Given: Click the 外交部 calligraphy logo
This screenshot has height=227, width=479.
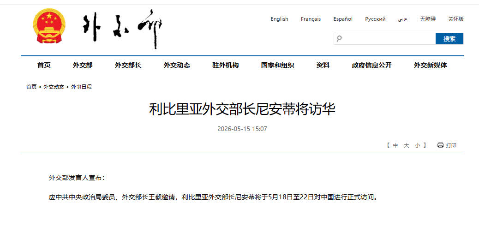Looking at the screenshot, I should (x=122, y=29).
